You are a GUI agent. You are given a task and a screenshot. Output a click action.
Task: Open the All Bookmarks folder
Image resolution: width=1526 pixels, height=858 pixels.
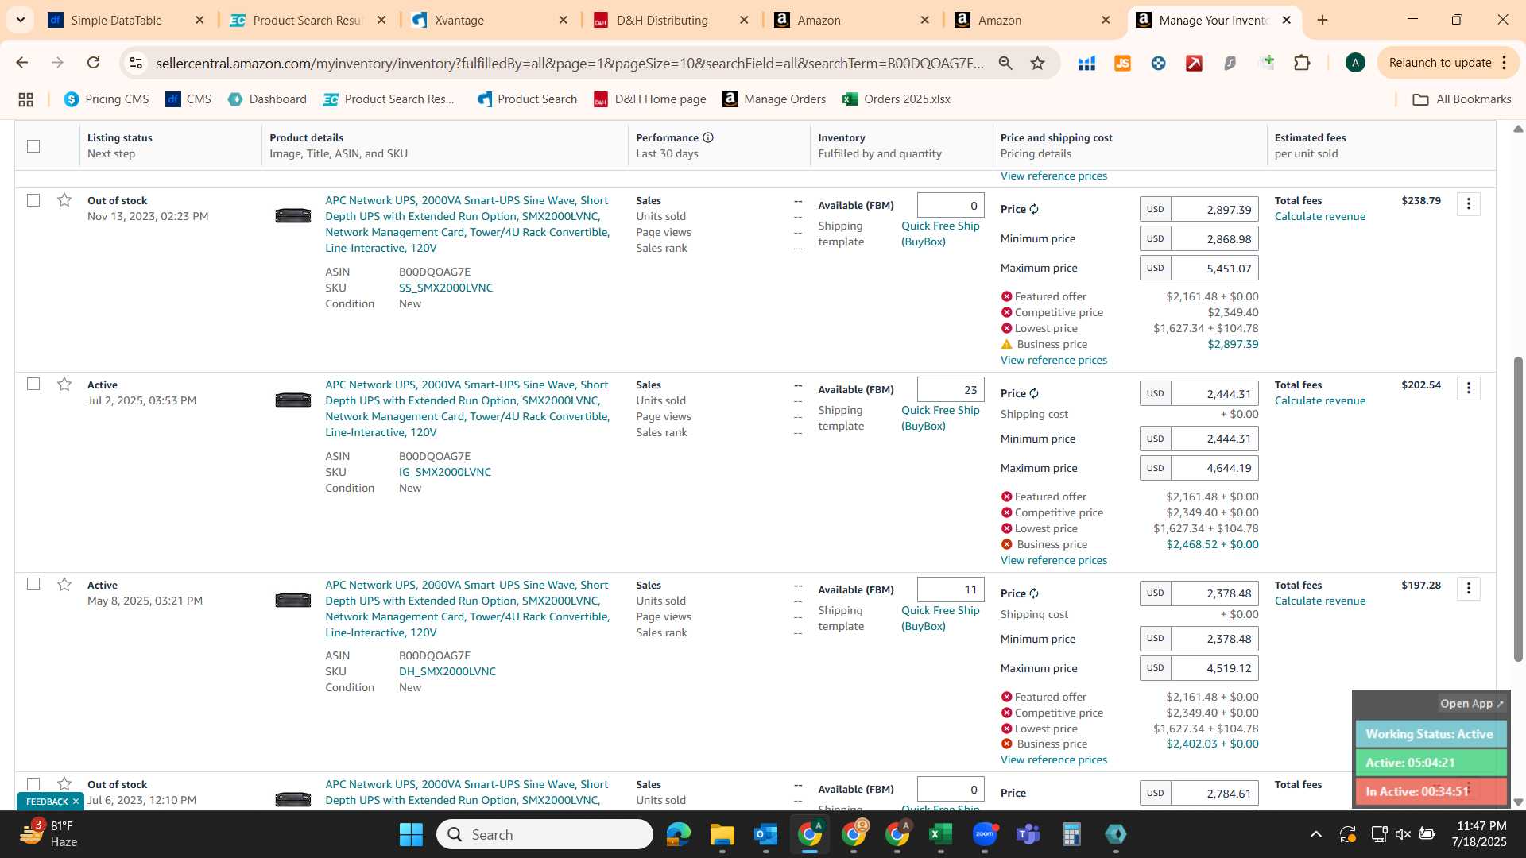tap(1462, 99)
